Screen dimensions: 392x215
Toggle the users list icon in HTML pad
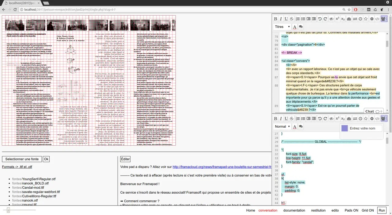click(384, 19)
